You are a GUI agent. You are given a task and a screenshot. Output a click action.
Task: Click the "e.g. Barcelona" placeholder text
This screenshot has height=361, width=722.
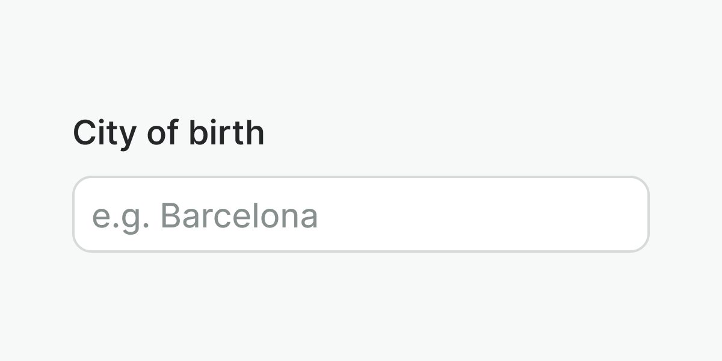(x=205, y=215)
